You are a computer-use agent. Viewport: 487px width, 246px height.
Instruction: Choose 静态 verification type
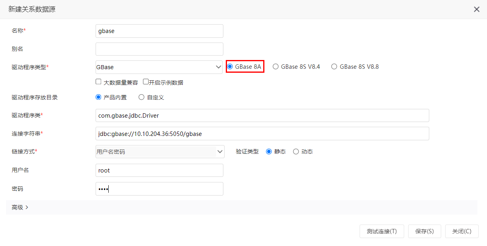coord(269,151)
